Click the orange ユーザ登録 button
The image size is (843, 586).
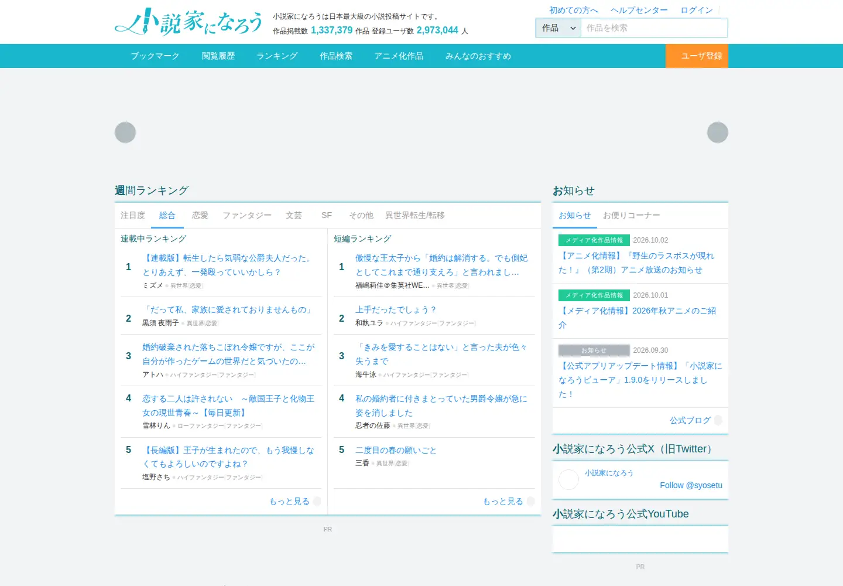[x=697, y=56]
